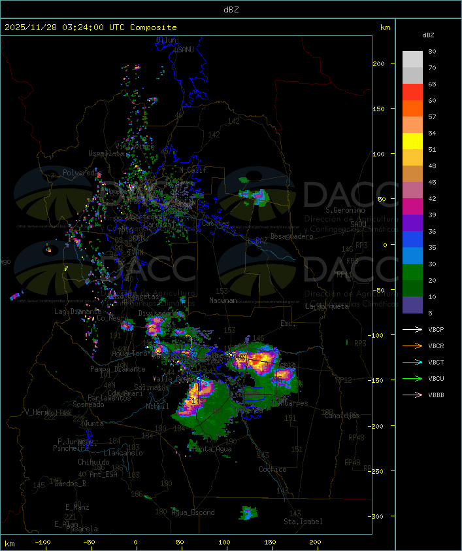The height and width of the screenshot is (551, 462).
Task: Pick the orange 57-60 dBZ swatch
Action: click(x=412, y=108)
